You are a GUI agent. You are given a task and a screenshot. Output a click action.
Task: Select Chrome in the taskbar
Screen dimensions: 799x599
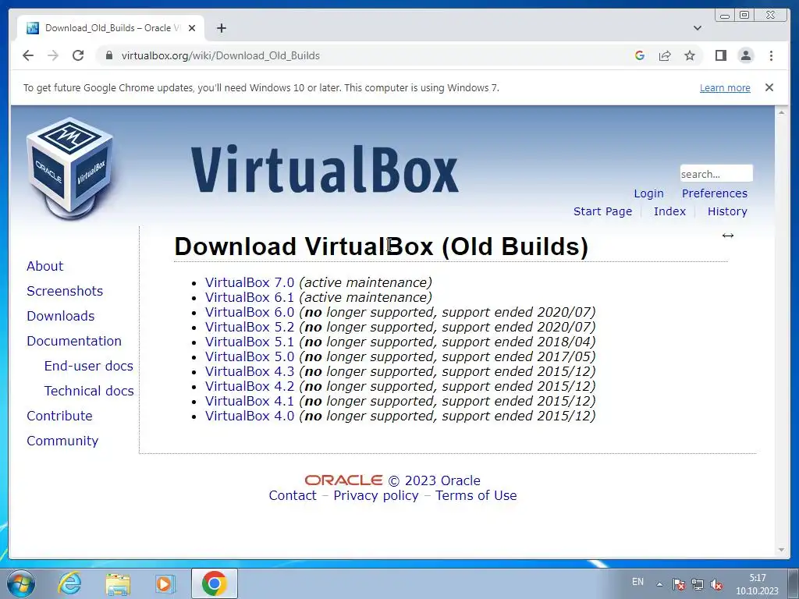point(214,583)
